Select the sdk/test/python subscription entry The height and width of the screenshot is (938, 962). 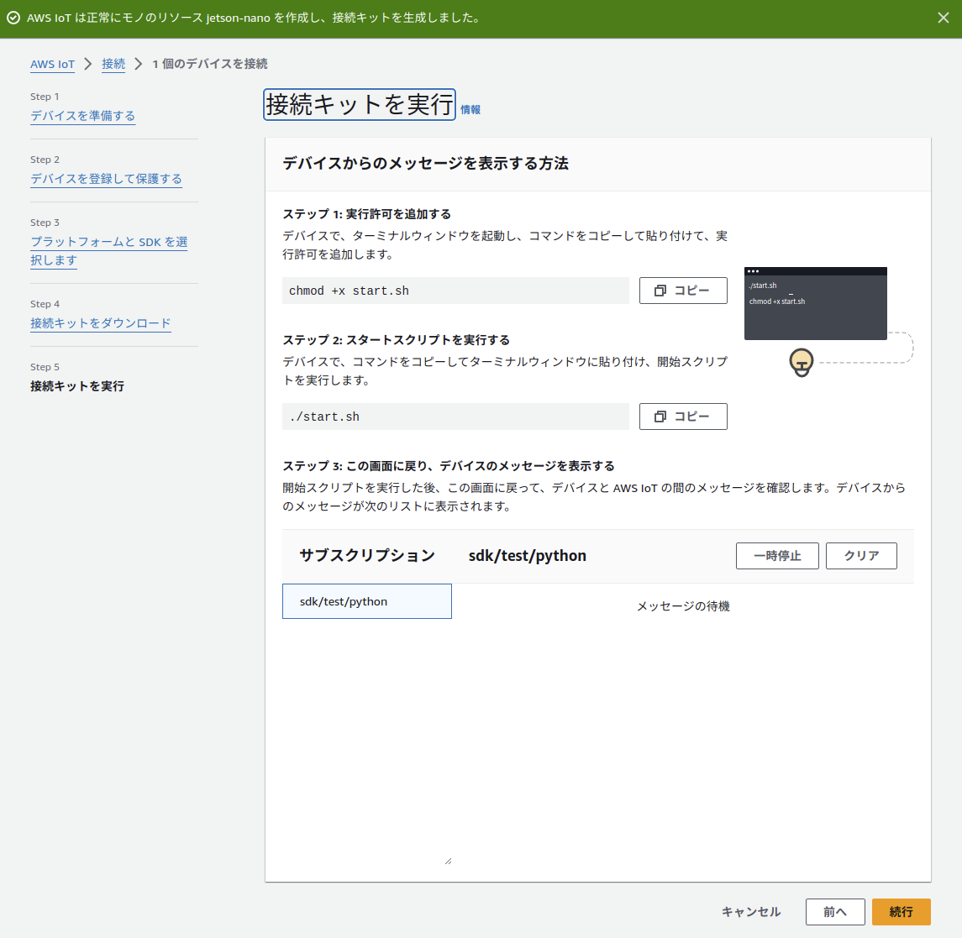pos(366,600)
